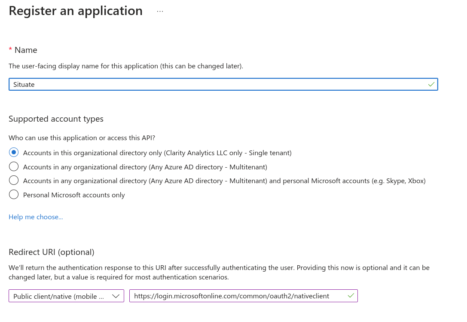467x322 pixels.
Task: Click the green checkmark in the Redirect URI field
Action: (351, 296)
